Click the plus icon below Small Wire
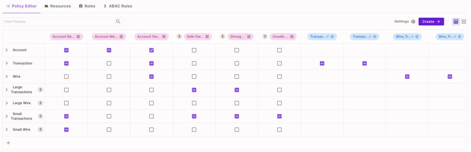 coord(8,143)
